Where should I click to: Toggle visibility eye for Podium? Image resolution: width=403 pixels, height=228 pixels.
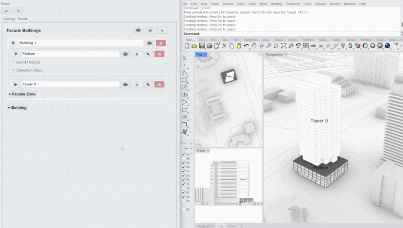point(125,54)
